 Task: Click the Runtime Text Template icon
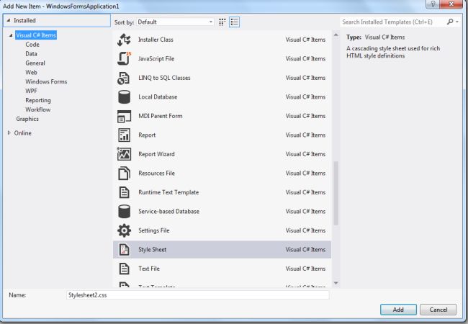tap(124, 192)
